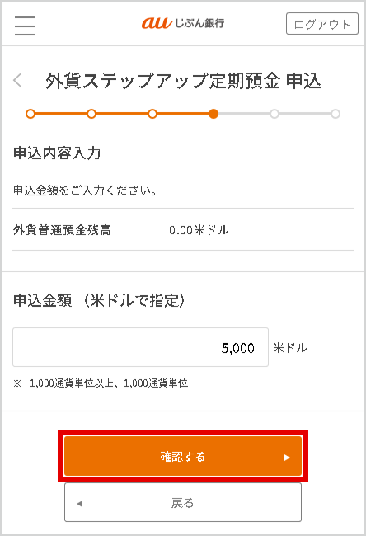Screen dimensions: 366x536
Task: Click the 申込内容入力 section heading
Action: coord(57,153)
